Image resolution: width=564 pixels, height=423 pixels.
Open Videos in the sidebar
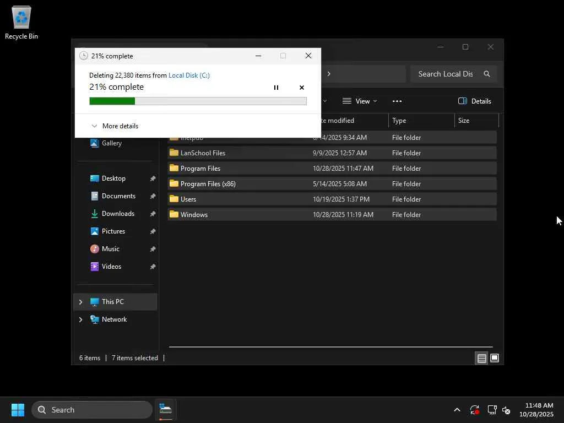click(111, 267)
